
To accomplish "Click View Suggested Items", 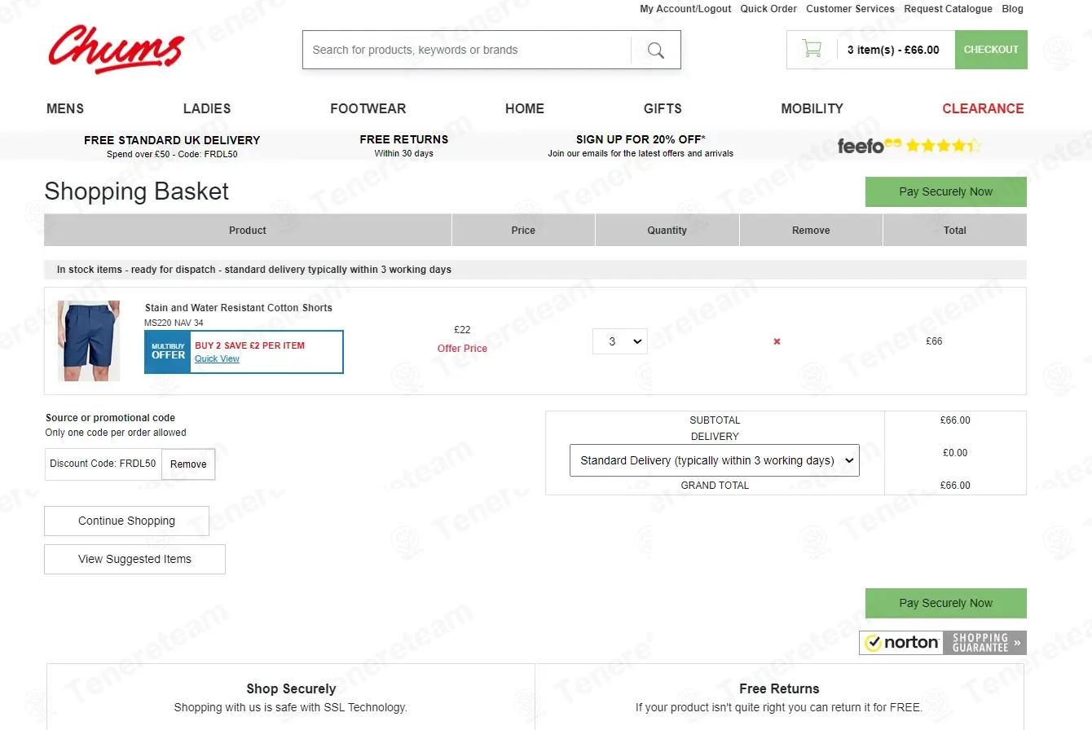I will coord(134,560).
